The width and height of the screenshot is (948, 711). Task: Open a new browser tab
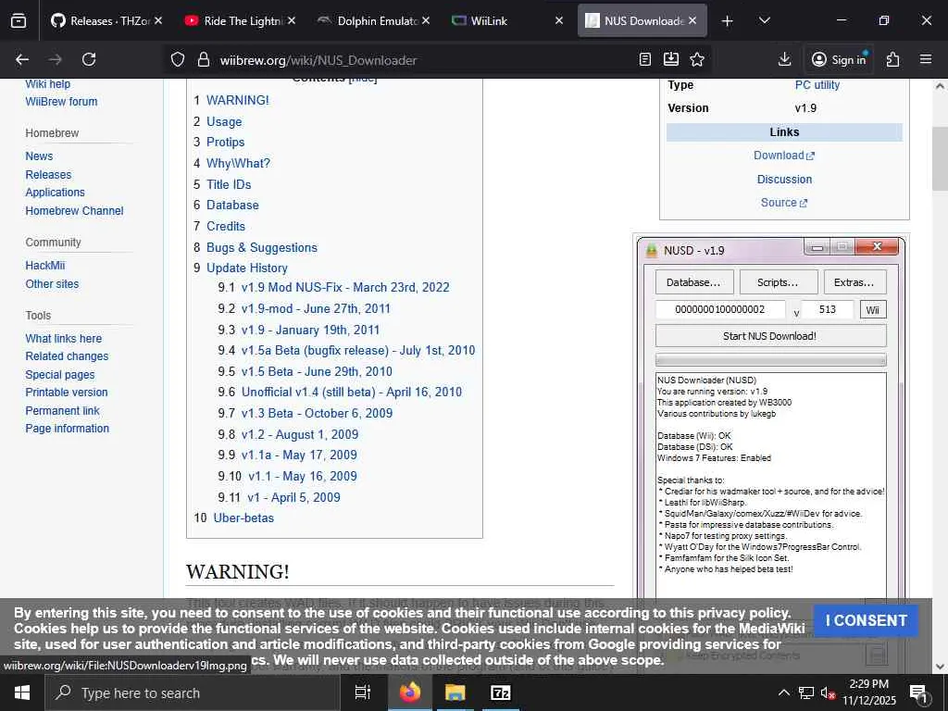click(728, 21)
